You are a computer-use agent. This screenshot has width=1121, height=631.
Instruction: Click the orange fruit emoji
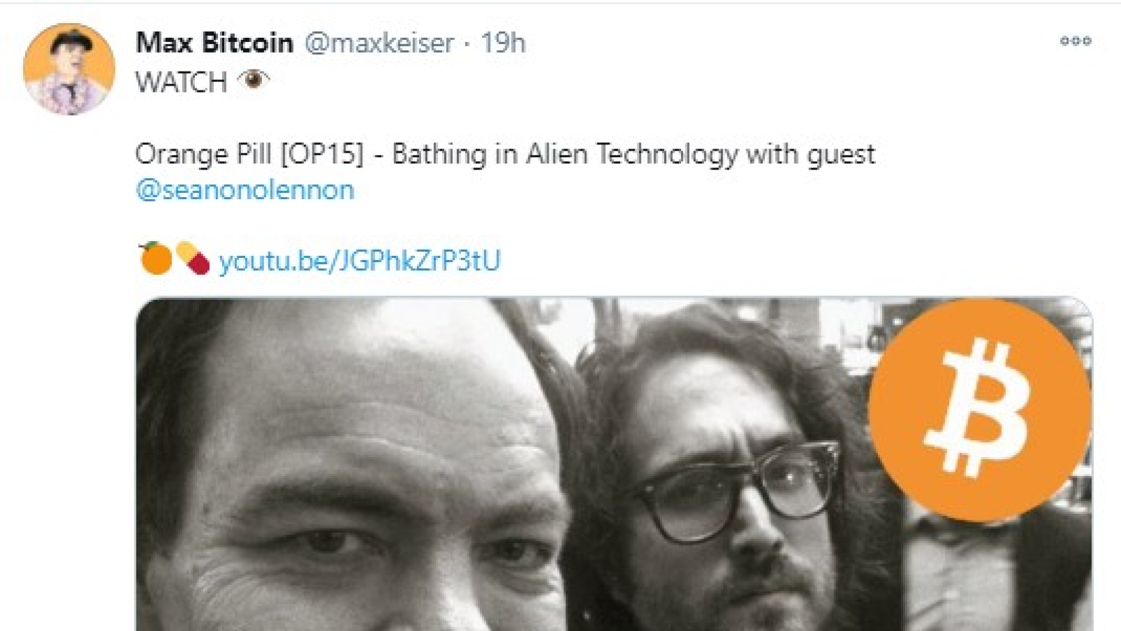(156, 258)
